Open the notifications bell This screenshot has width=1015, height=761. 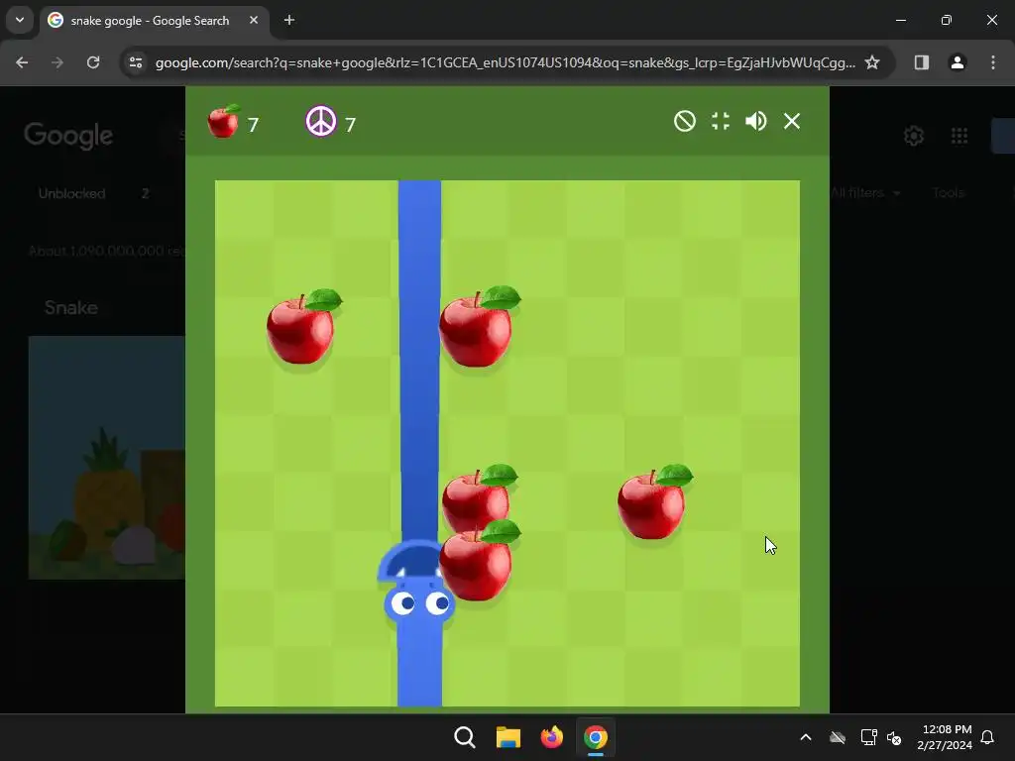pyautogui.click(x=987, y=737)
